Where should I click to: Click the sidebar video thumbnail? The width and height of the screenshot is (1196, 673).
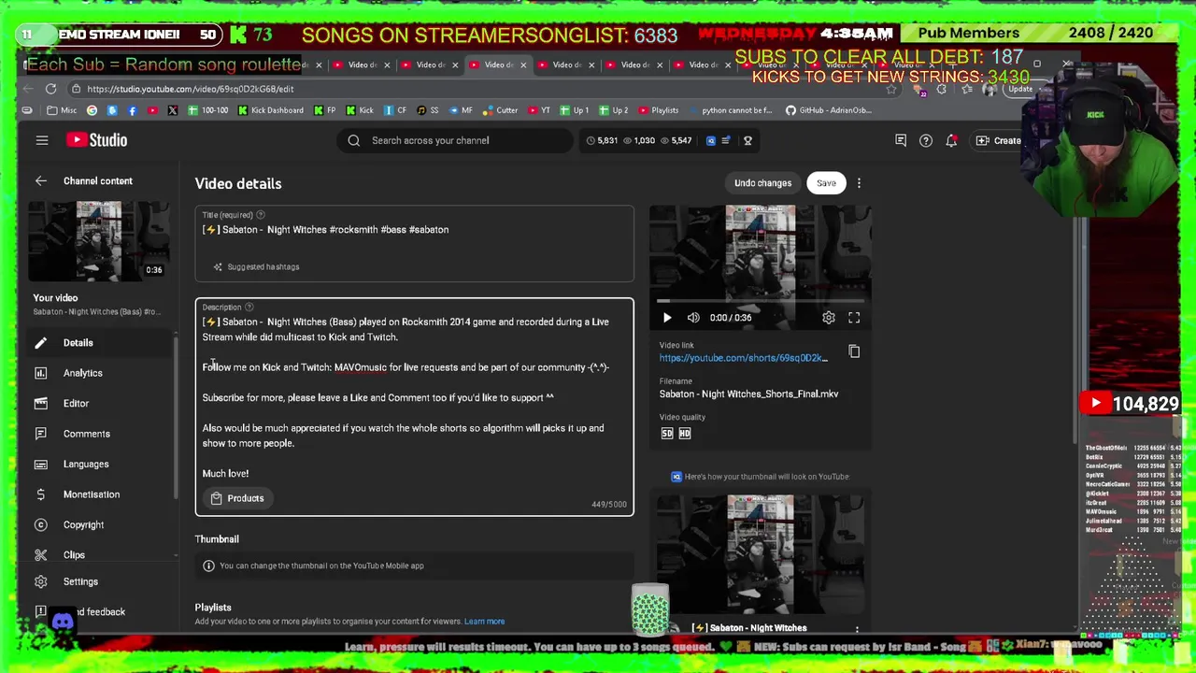tap(99, 241)
